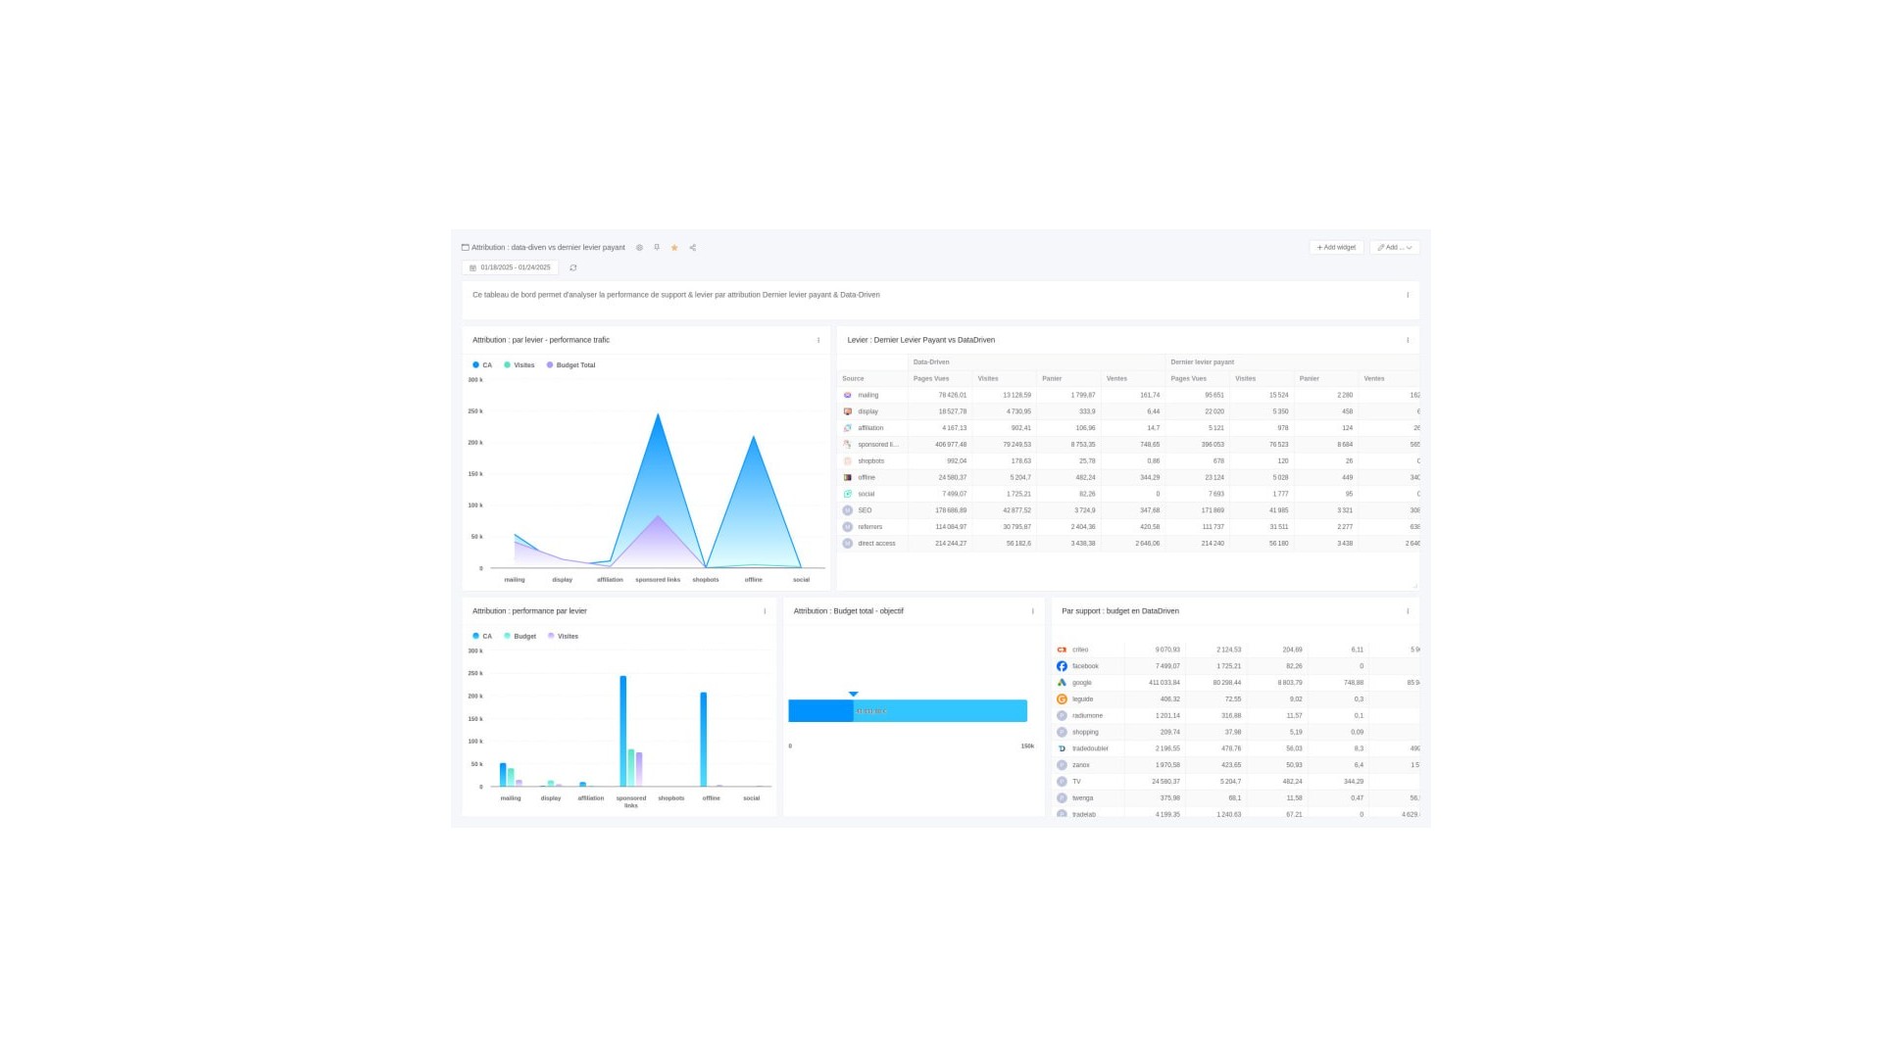This screenshot has height=1058, width=1882.
Task: Toggle Budget Total series in area chart
Action: click(x=570, y=365)
